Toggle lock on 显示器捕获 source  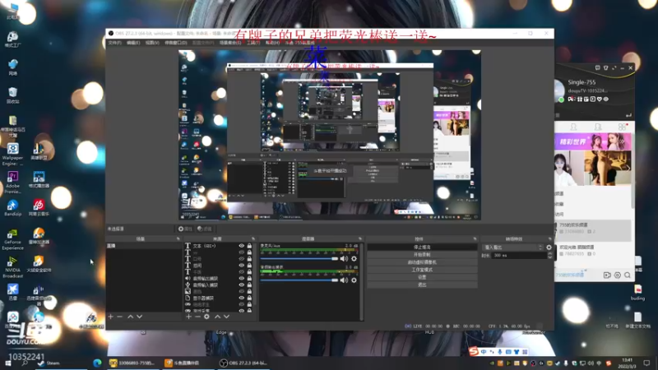click(249, 298)
